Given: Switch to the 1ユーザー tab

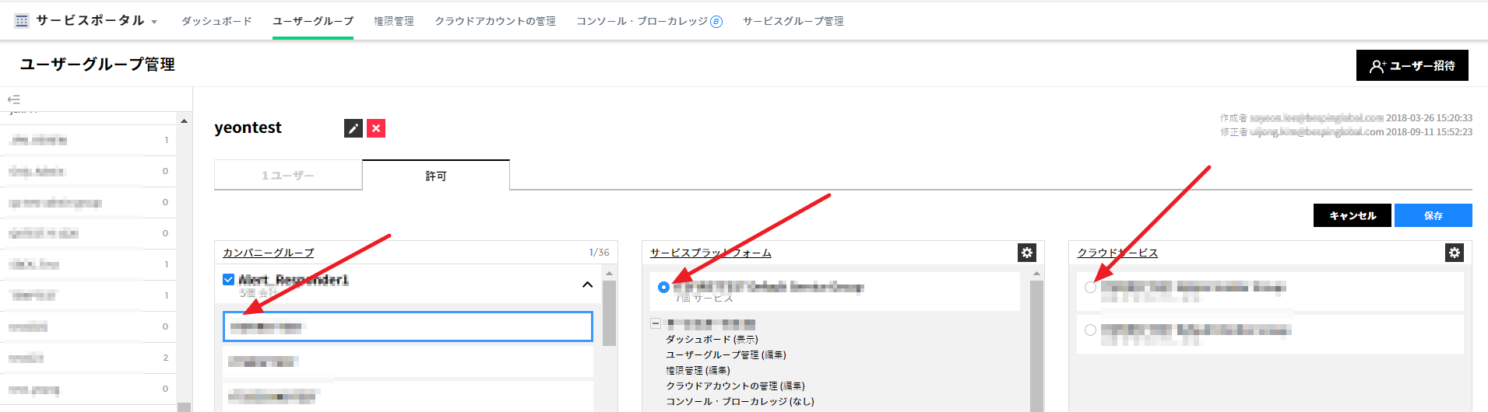Looking at the screenshot, I should pos(288,176).
